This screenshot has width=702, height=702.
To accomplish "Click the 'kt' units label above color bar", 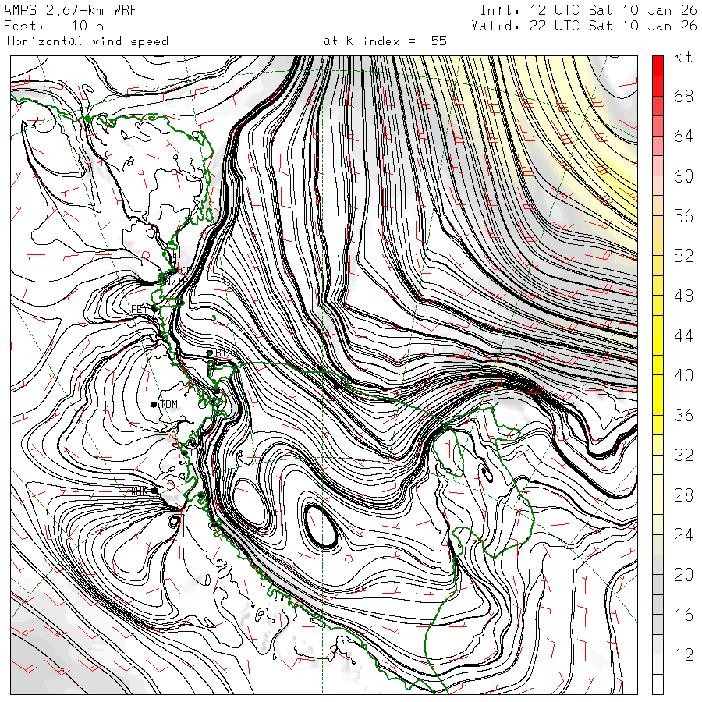I will pos(682,57).
